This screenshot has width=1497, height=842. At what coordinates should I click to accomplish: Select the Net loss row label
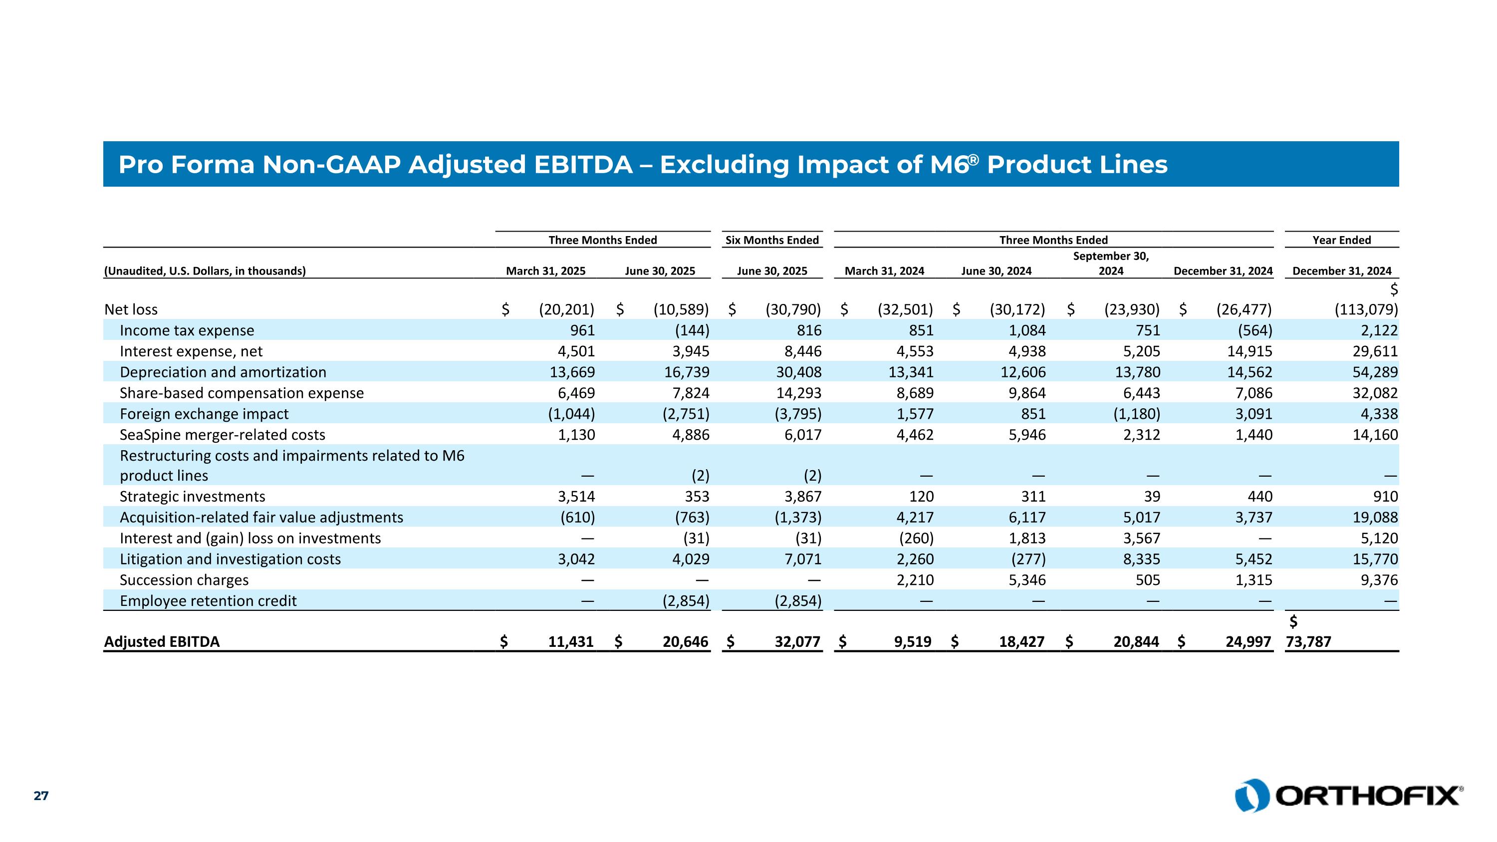click(131, 310)
